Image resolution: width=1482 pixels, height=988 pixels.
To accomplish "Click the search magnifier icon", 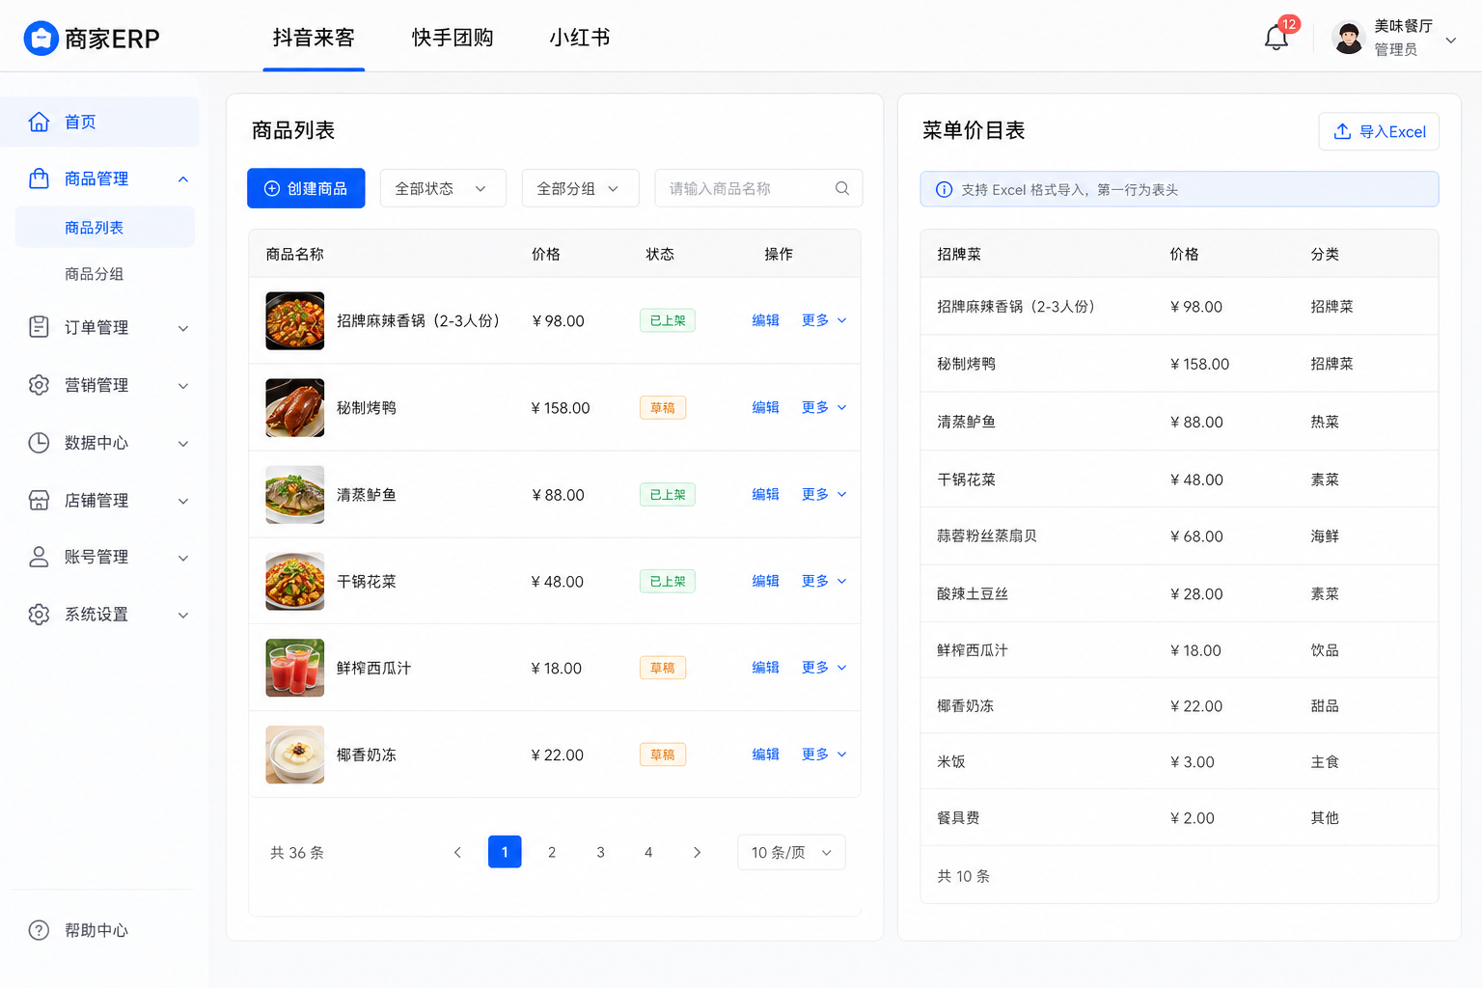I will pyautogui.click(x=842, y=188).
